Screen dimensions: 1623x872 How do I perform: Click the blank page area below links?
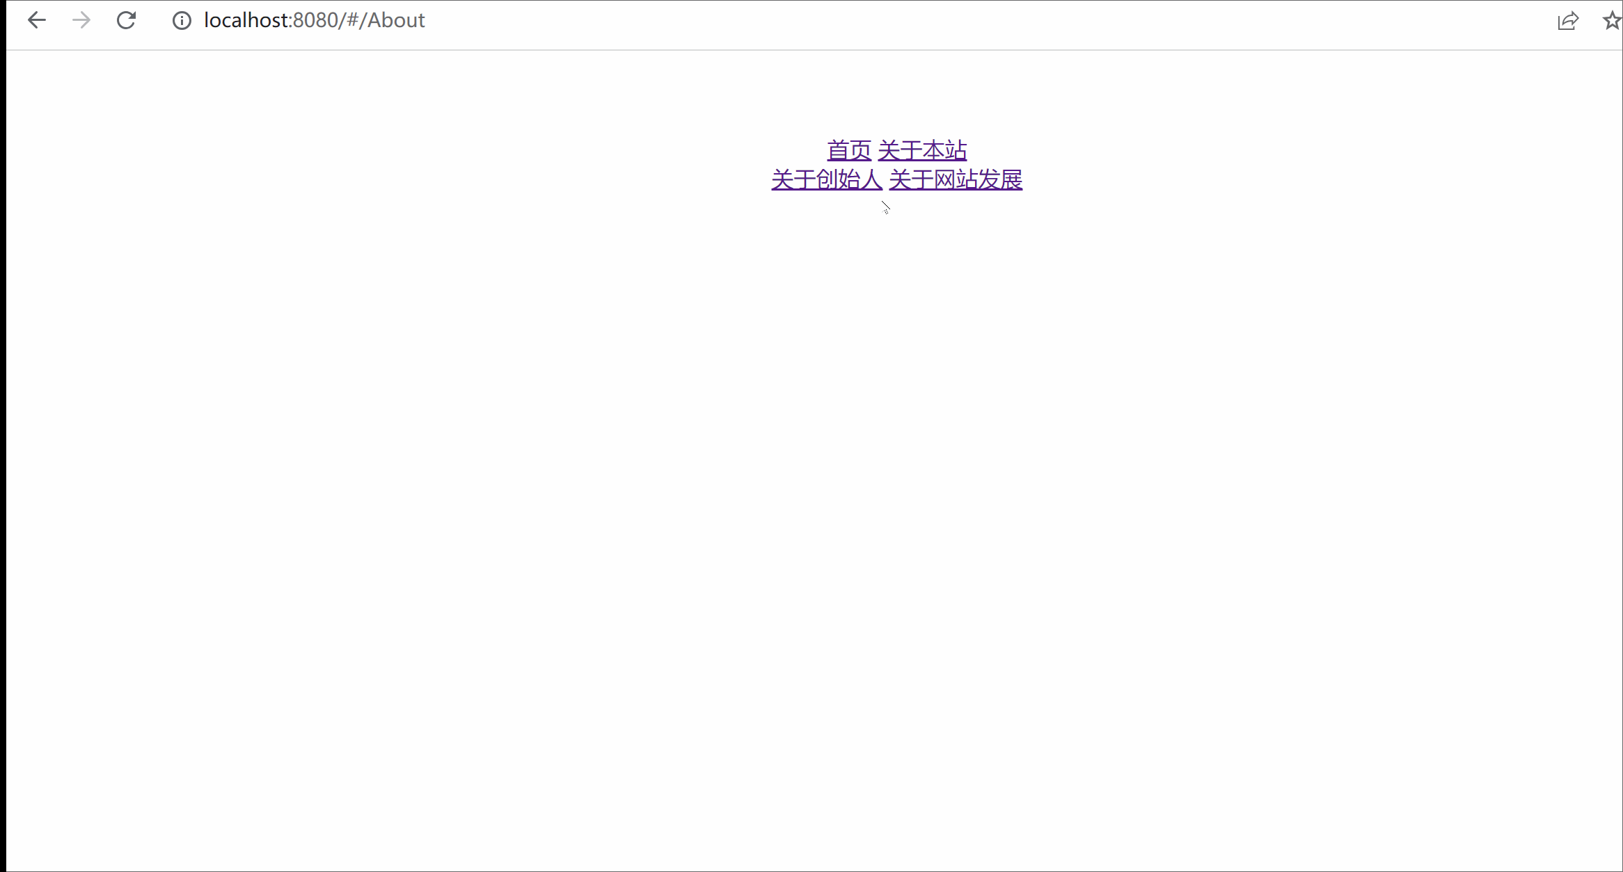pyautogui.click(x=814, y=487)
